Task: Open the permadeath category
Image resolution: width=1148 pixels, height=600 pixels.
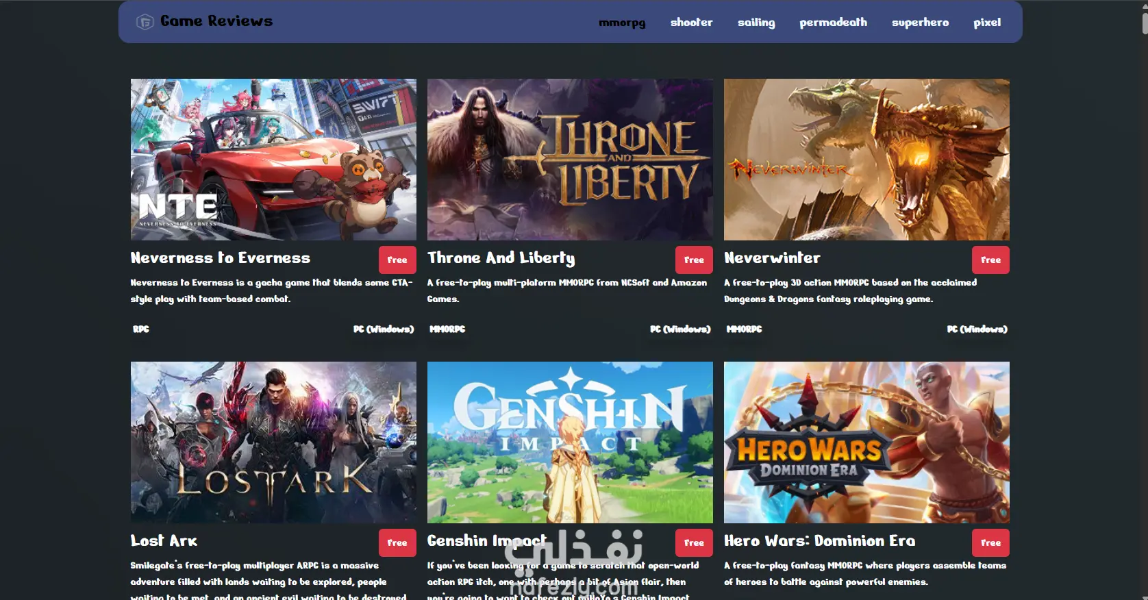Action: click(x=834, y=23)
